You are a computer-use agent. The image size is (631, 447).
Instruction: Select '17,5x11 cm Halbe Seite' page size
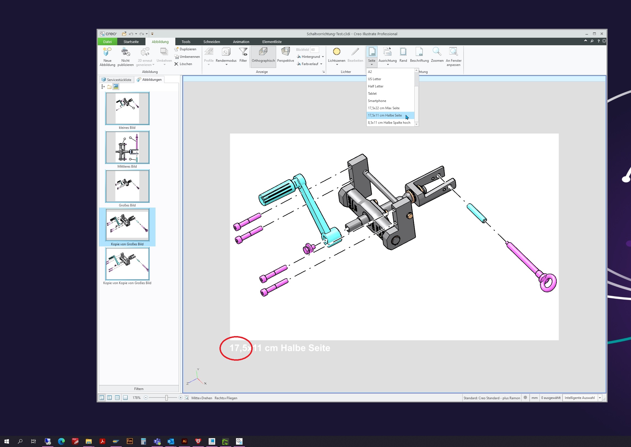(x=385, y=115)
